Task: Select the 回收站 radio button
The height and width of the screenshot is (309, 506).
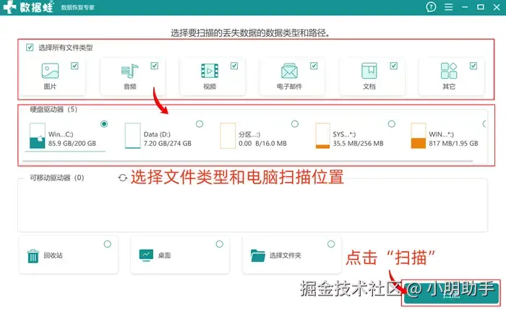Action: (108, 244)
